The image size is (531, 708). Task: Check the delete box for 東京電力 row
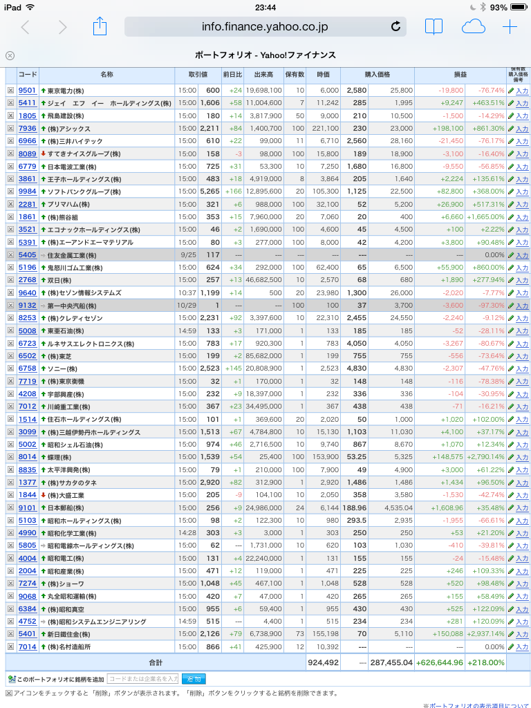10,91
